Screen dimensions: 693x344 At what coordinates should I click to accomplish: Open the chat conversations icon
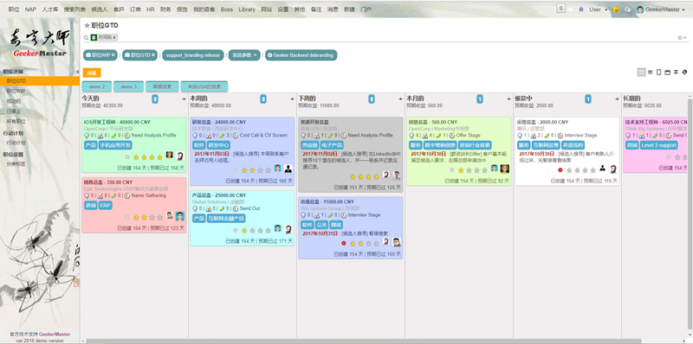(x=627, y=10)
